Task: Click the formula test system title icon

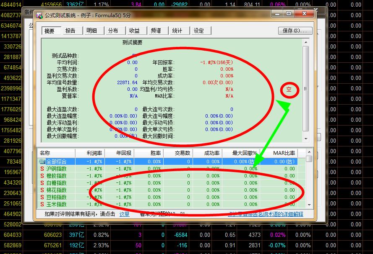Action: pos(39,15)
